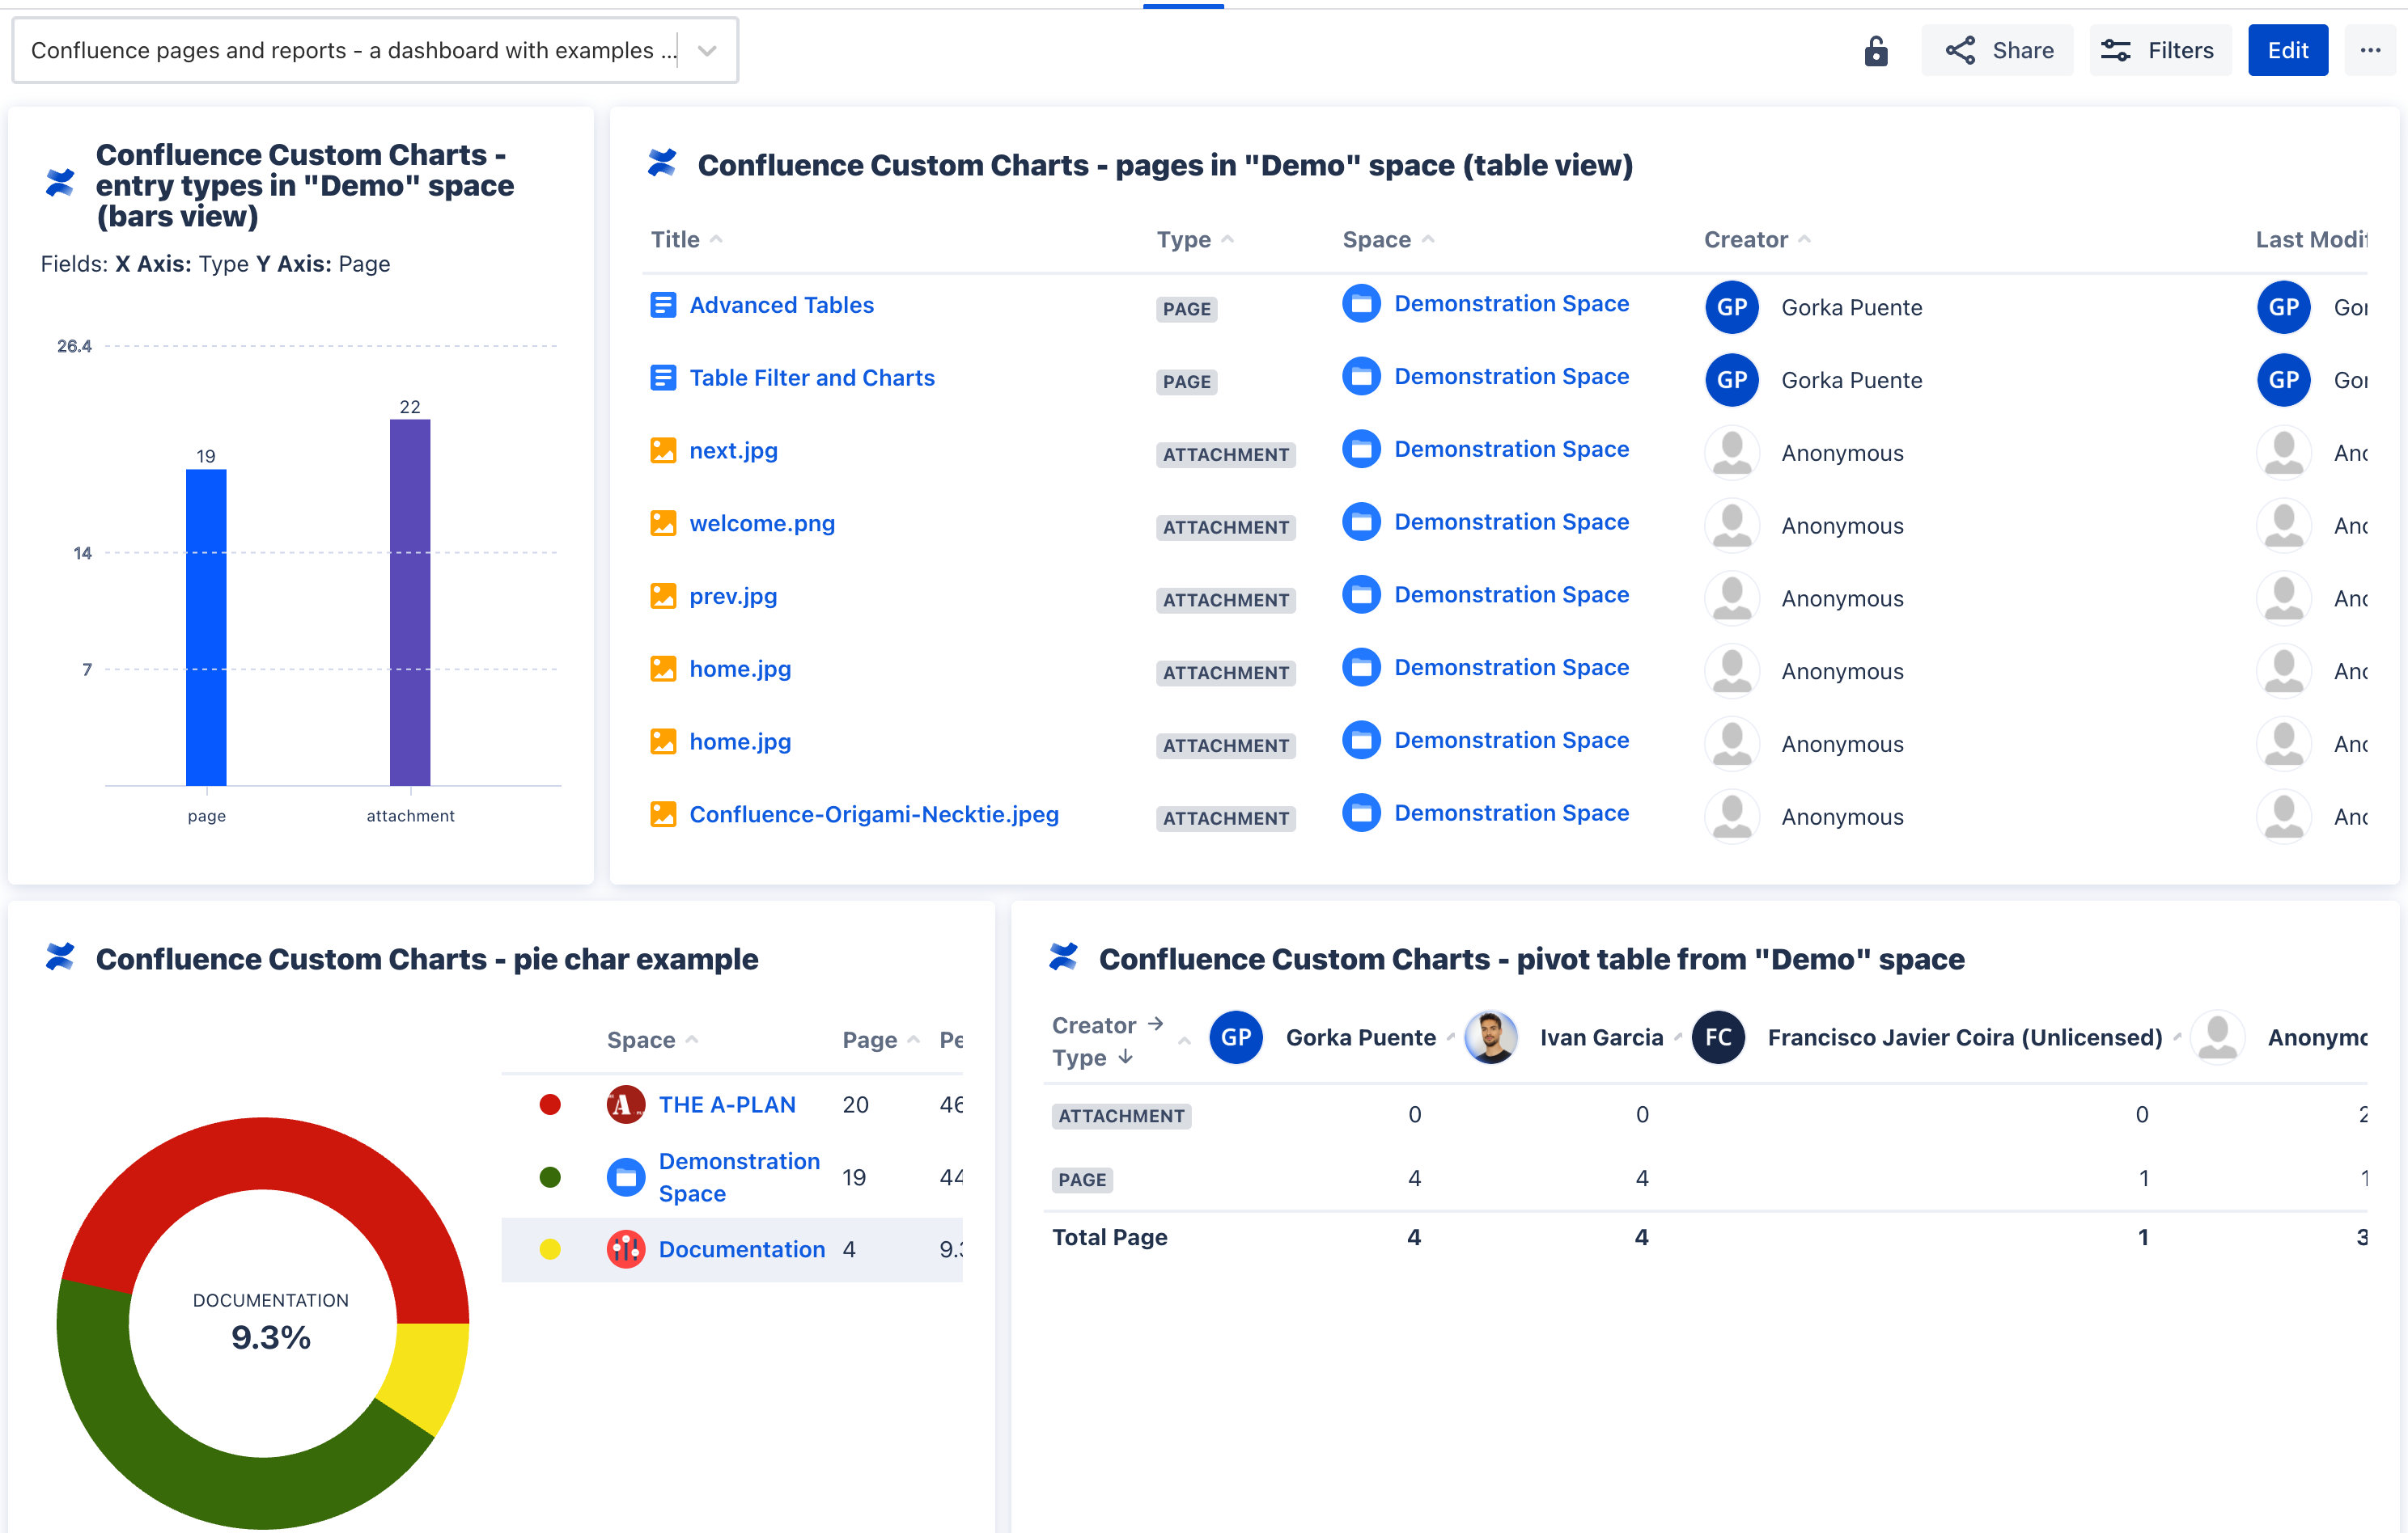Click the Demonstration Space icon on the Advanced Tables row
Screen dimensions: 2408x1533
[1361, 303]
